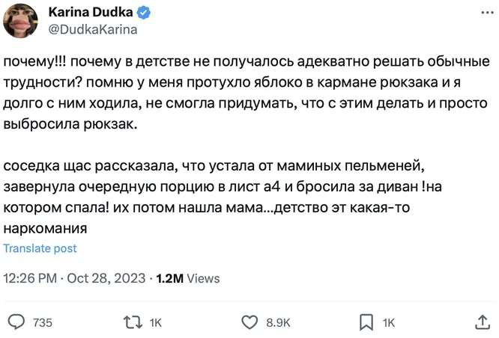The height and width of the screenshot is (338, 499).
Task: Open the three-dot more options menu
Action: (487, 13)
